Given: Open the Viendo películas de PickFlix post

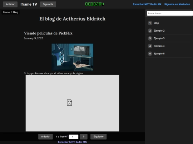Looking at the screenshot, I should coord(48,33).
